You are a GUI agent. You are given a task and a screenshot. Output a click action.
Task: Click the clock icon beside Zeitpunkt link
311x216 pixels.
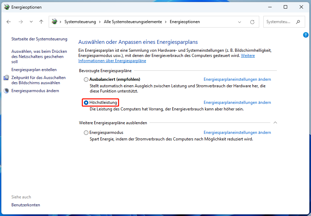(6, 78)
